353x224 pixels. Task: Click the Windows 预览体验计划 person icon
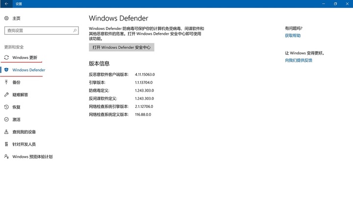coord(6,156)
